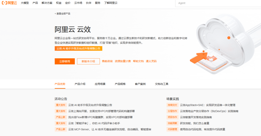Open announcement about 云效上海站开服
The width and height of the screenshot is (261, 136).
point(101,111)
